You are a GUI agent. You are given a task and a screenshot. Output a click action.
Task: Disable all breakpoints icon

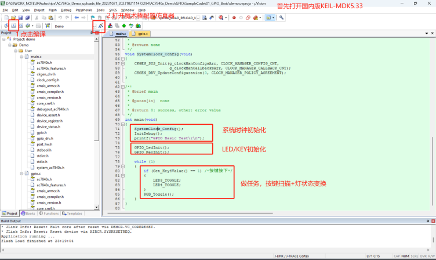point(248,17)
